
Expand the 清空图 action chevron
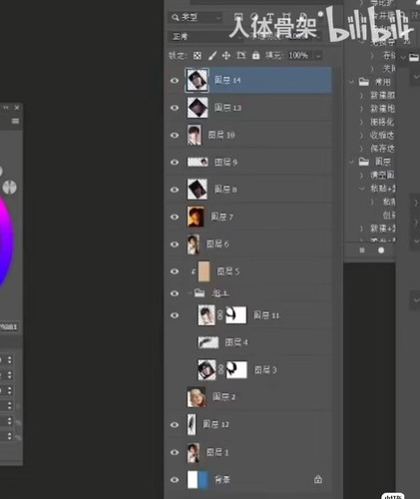362,175
